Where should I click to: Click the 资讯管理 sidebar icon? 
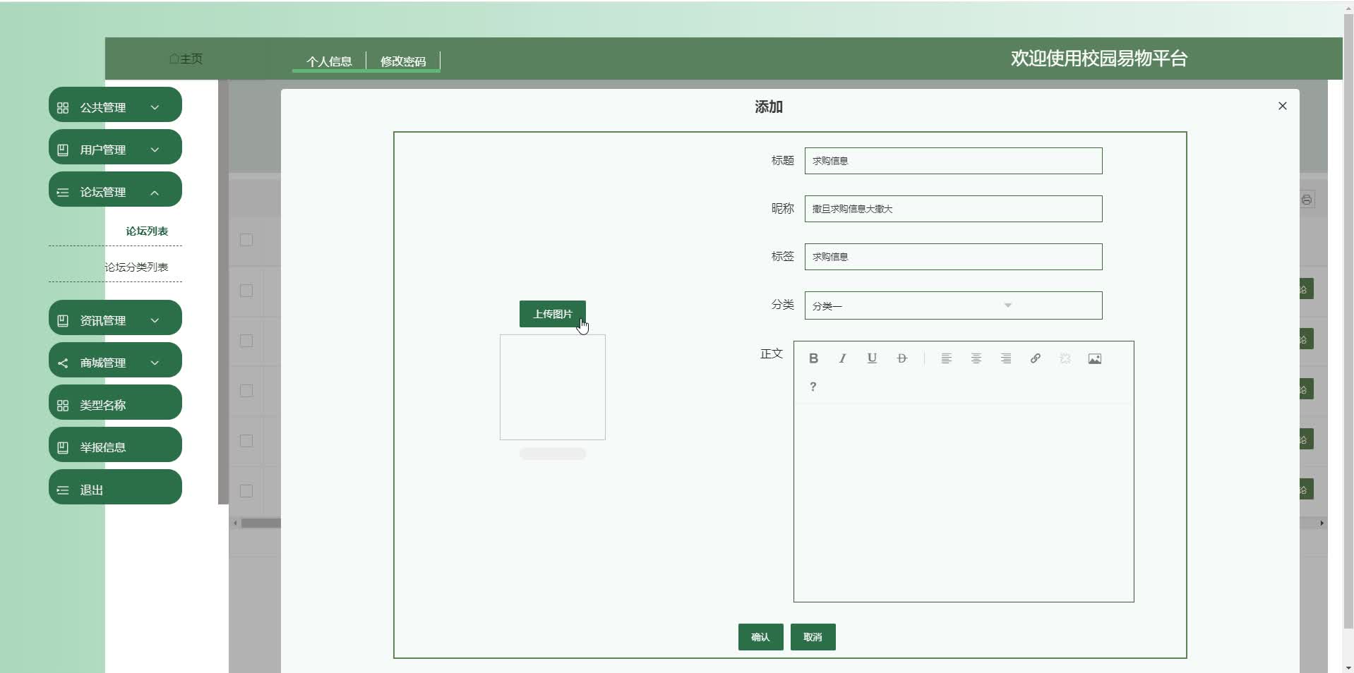coord(63,321)
